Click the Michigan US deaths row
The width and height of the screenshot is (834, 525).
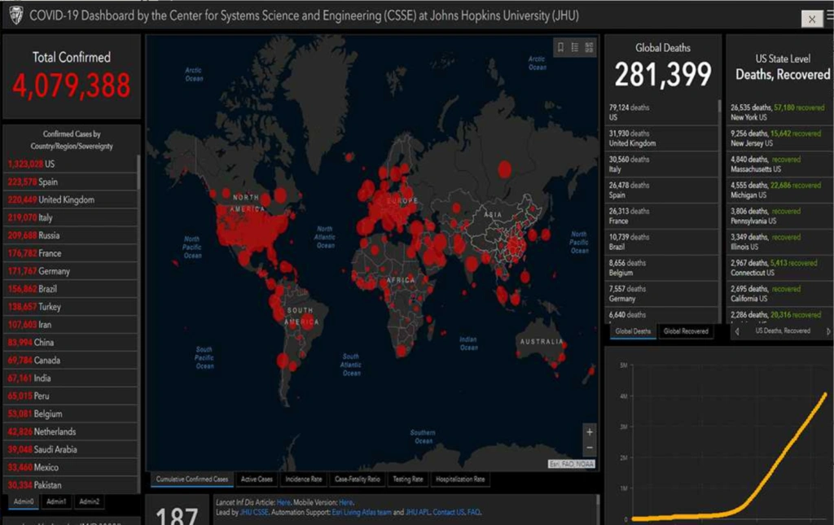click(779, 190)
